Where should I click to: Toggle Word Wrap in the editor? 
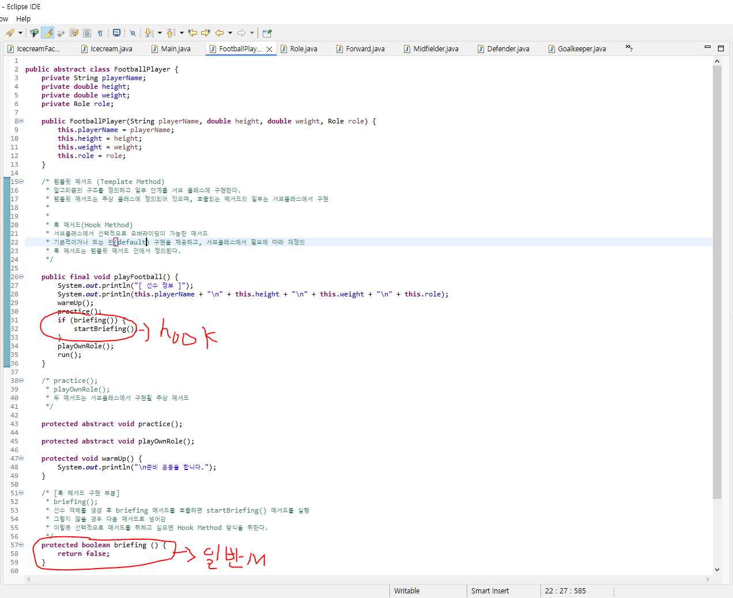[74, 33]
